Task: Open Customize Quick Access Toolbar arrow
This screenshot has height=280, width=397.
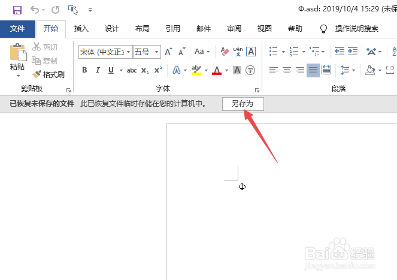Action: pos(90,10)
